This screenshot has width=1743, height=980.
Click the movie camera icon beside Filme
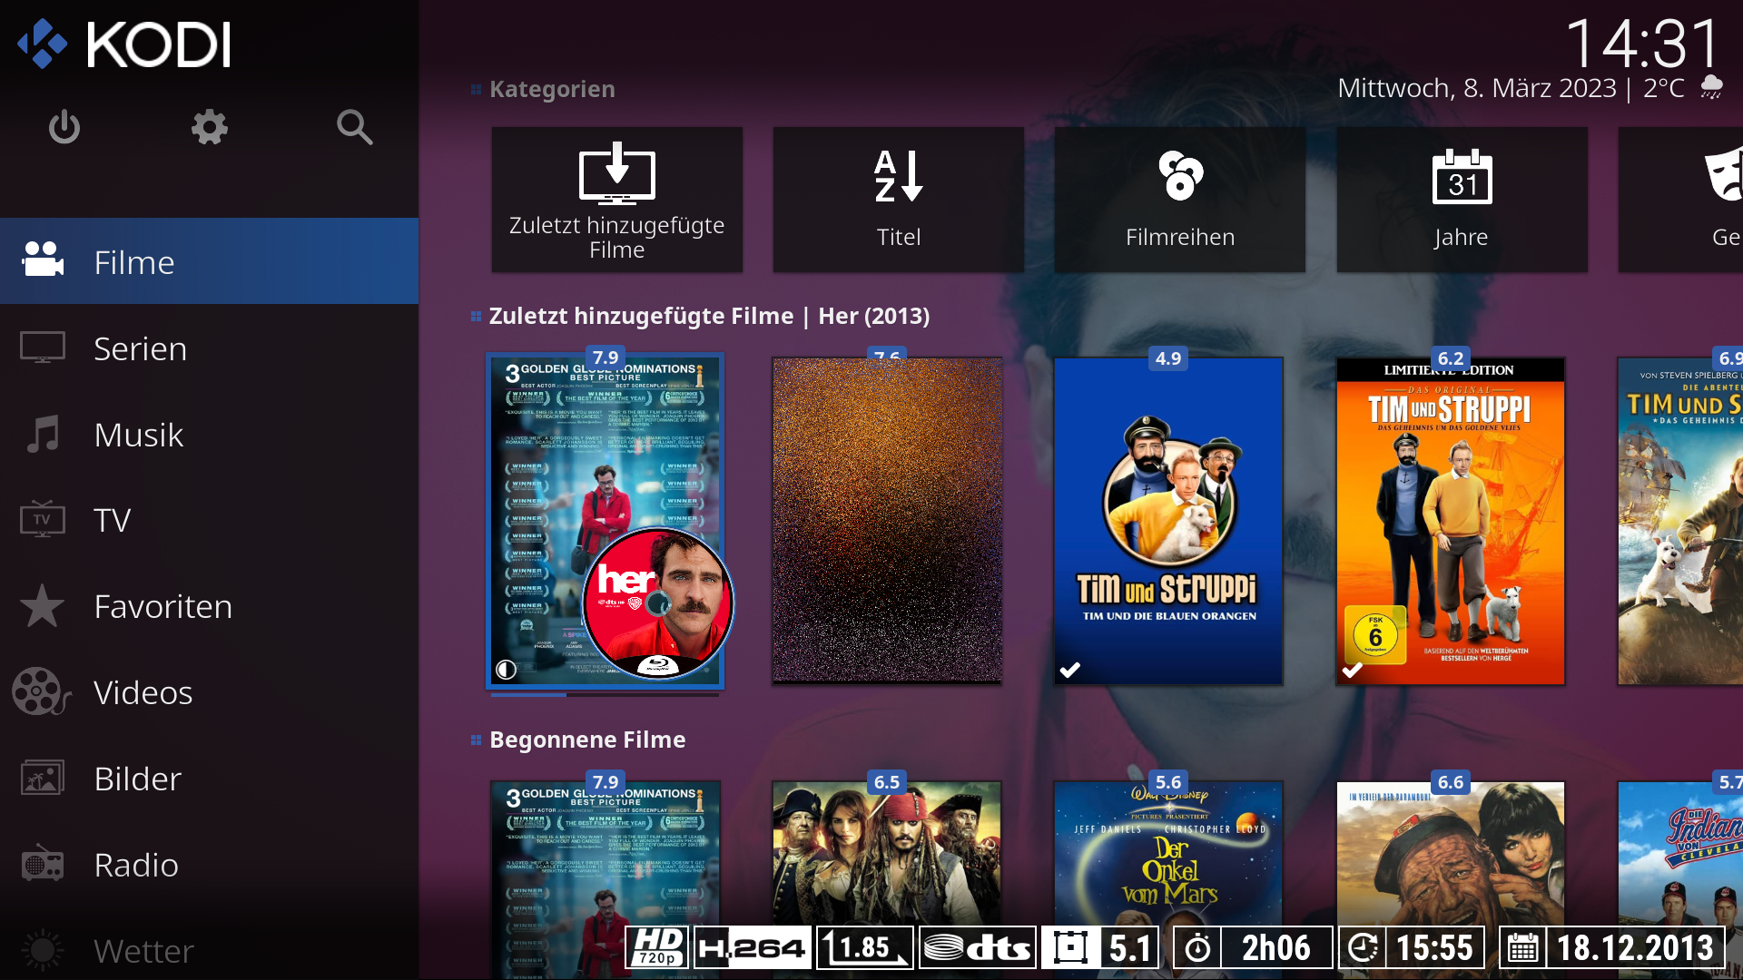[x=43, y=260]
